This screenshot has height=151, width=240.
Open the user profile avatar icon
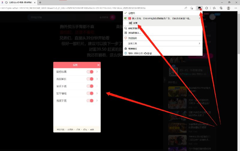coord(229,8)
